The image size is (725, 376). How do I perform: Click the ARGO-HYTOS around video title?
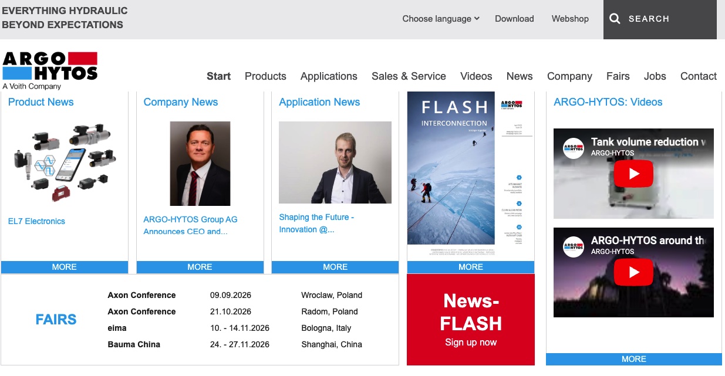point(648,240)
